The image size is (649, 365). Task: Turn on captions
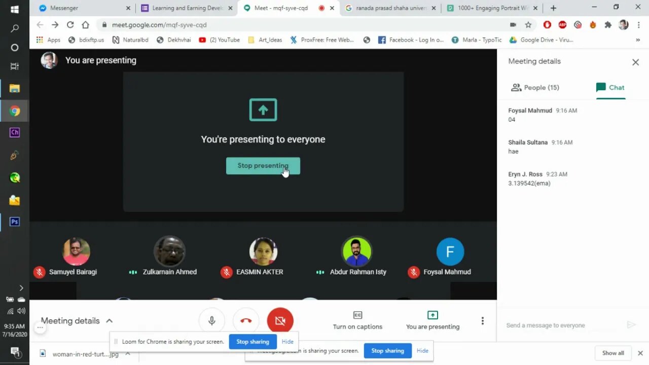[357, 320]
